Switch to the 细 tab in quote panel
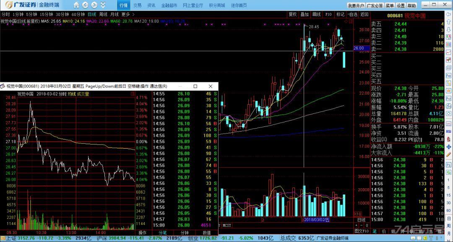 [393, 231]
